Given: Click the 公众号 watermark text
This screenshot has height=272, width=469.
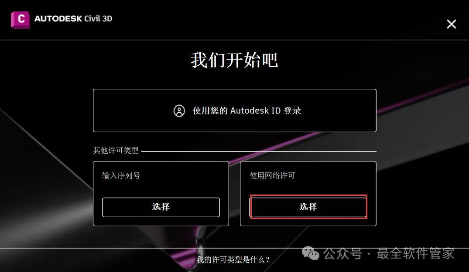Looking at the screenshot, I should [343, 254].
